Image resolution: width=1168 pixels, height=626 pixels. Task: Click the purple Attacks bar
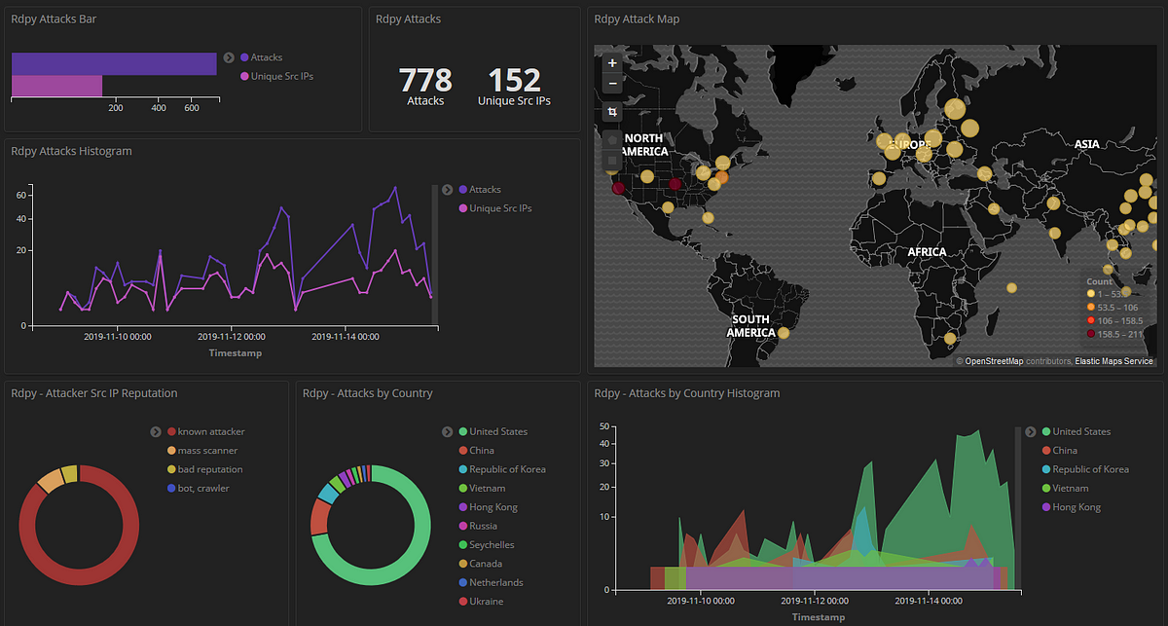pyautogui.click(x=114, y=64)
